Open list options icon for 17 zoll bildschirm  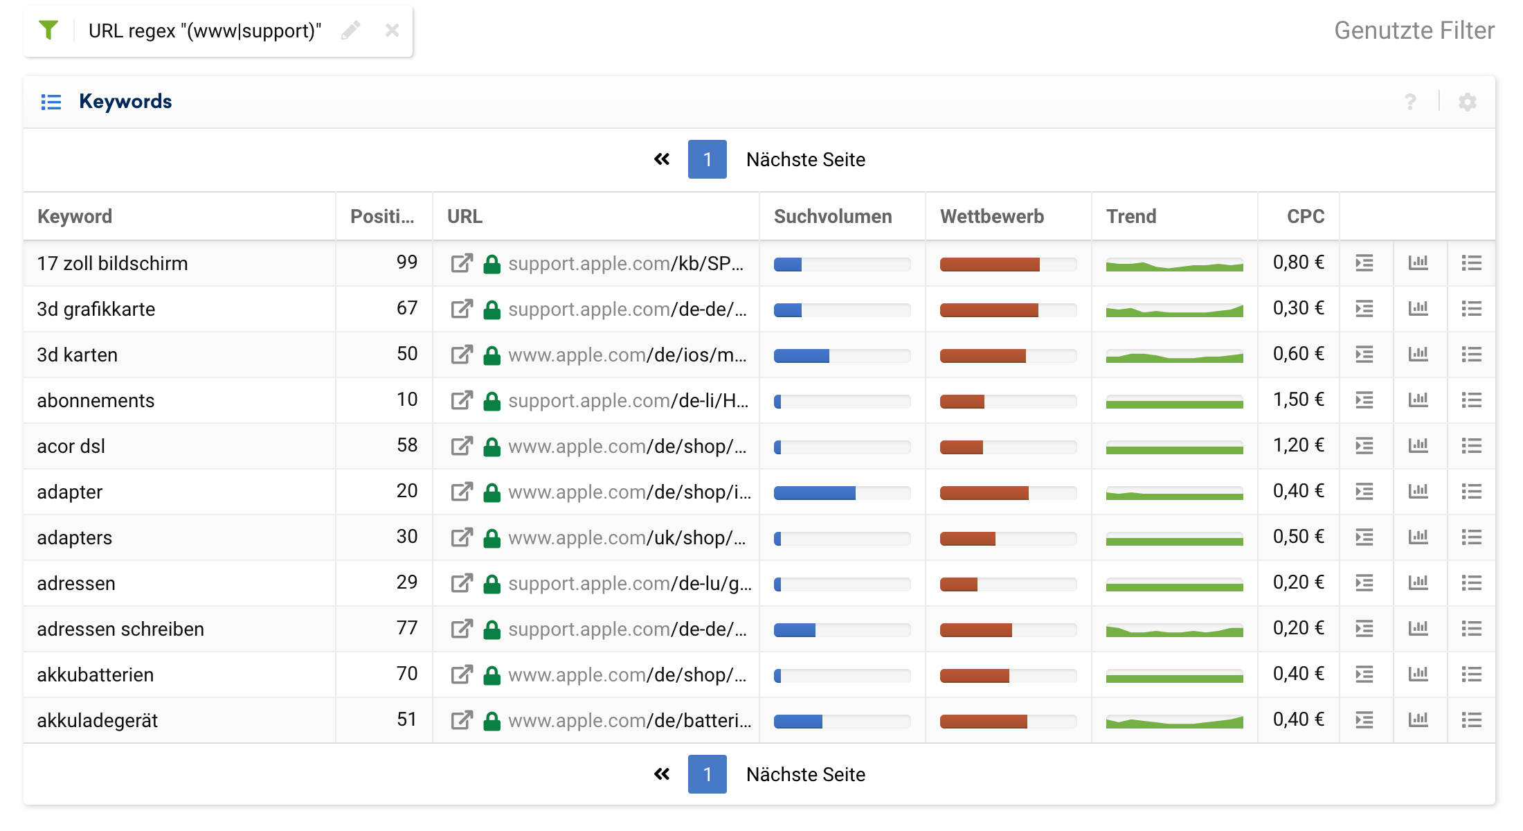(1472, 263)
